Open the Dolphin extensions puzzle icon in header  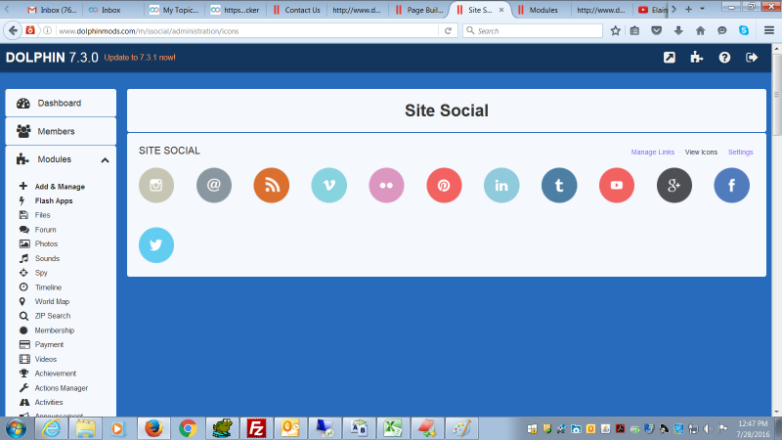697,58
